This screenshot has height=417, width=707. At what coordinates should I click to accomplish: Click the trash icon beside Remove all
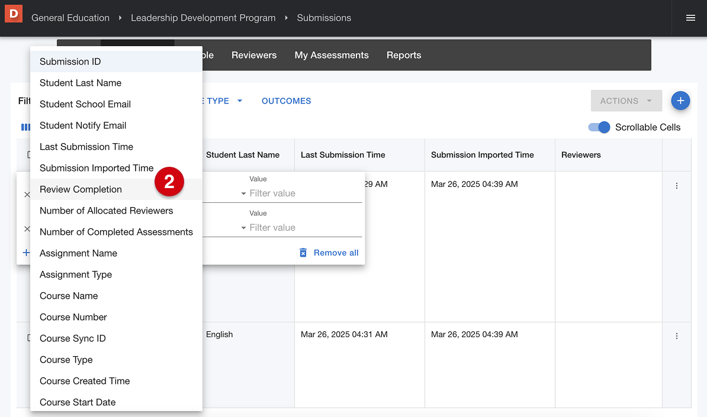tap(303, 253)
